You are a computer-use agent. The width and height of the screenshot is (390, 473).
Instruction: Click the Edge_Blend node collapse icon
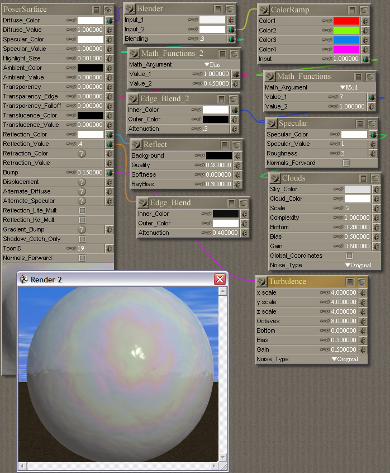click(143, 203)
